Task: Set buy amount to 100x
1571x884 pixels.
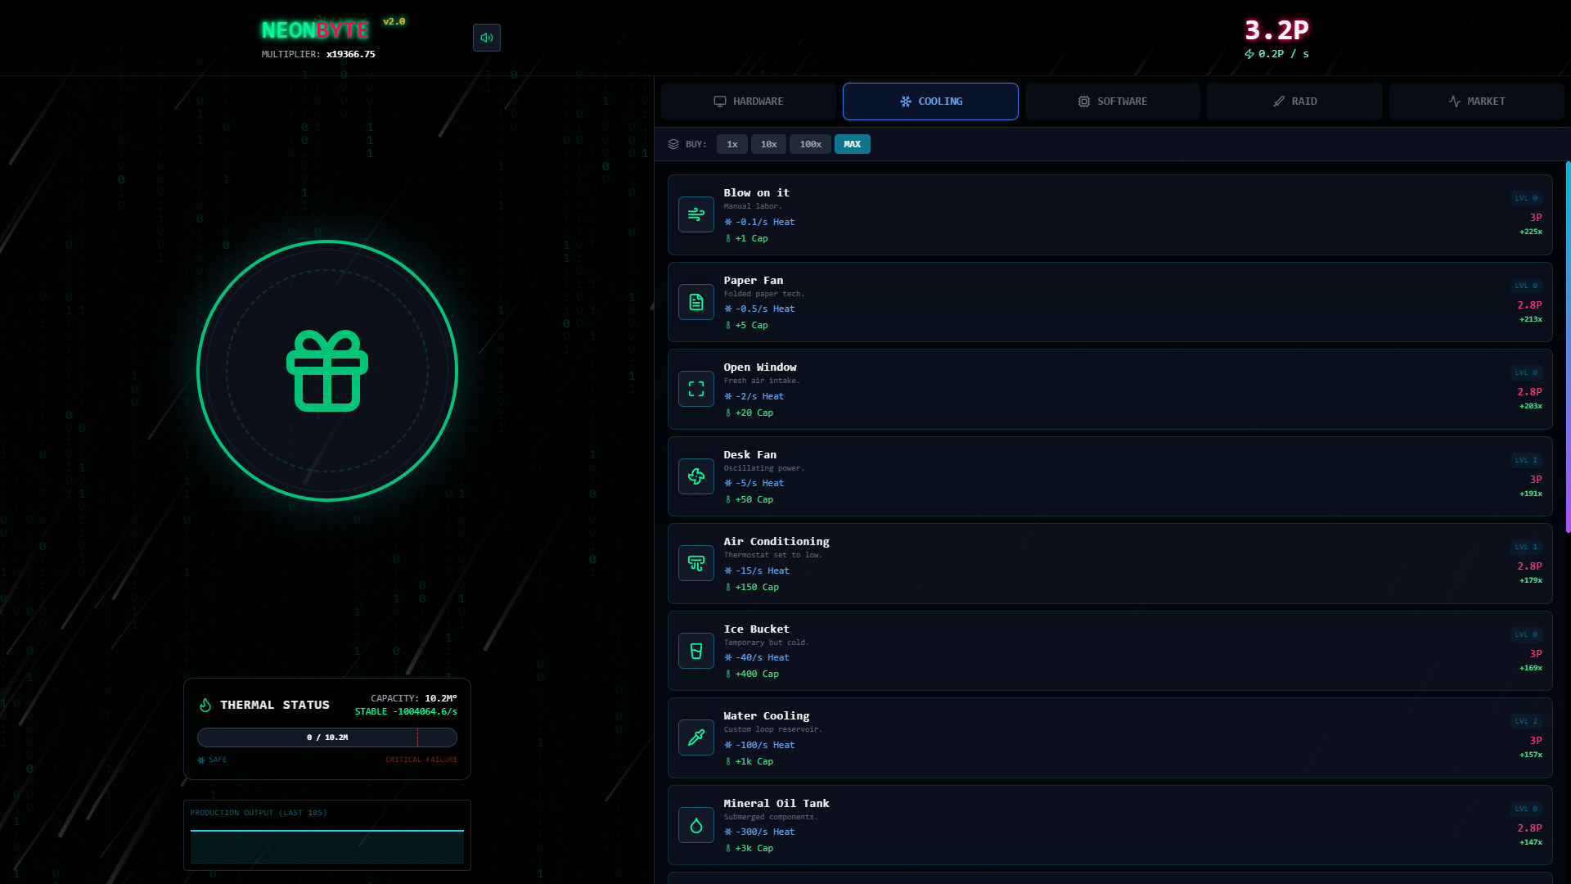Action: [810, 144]
